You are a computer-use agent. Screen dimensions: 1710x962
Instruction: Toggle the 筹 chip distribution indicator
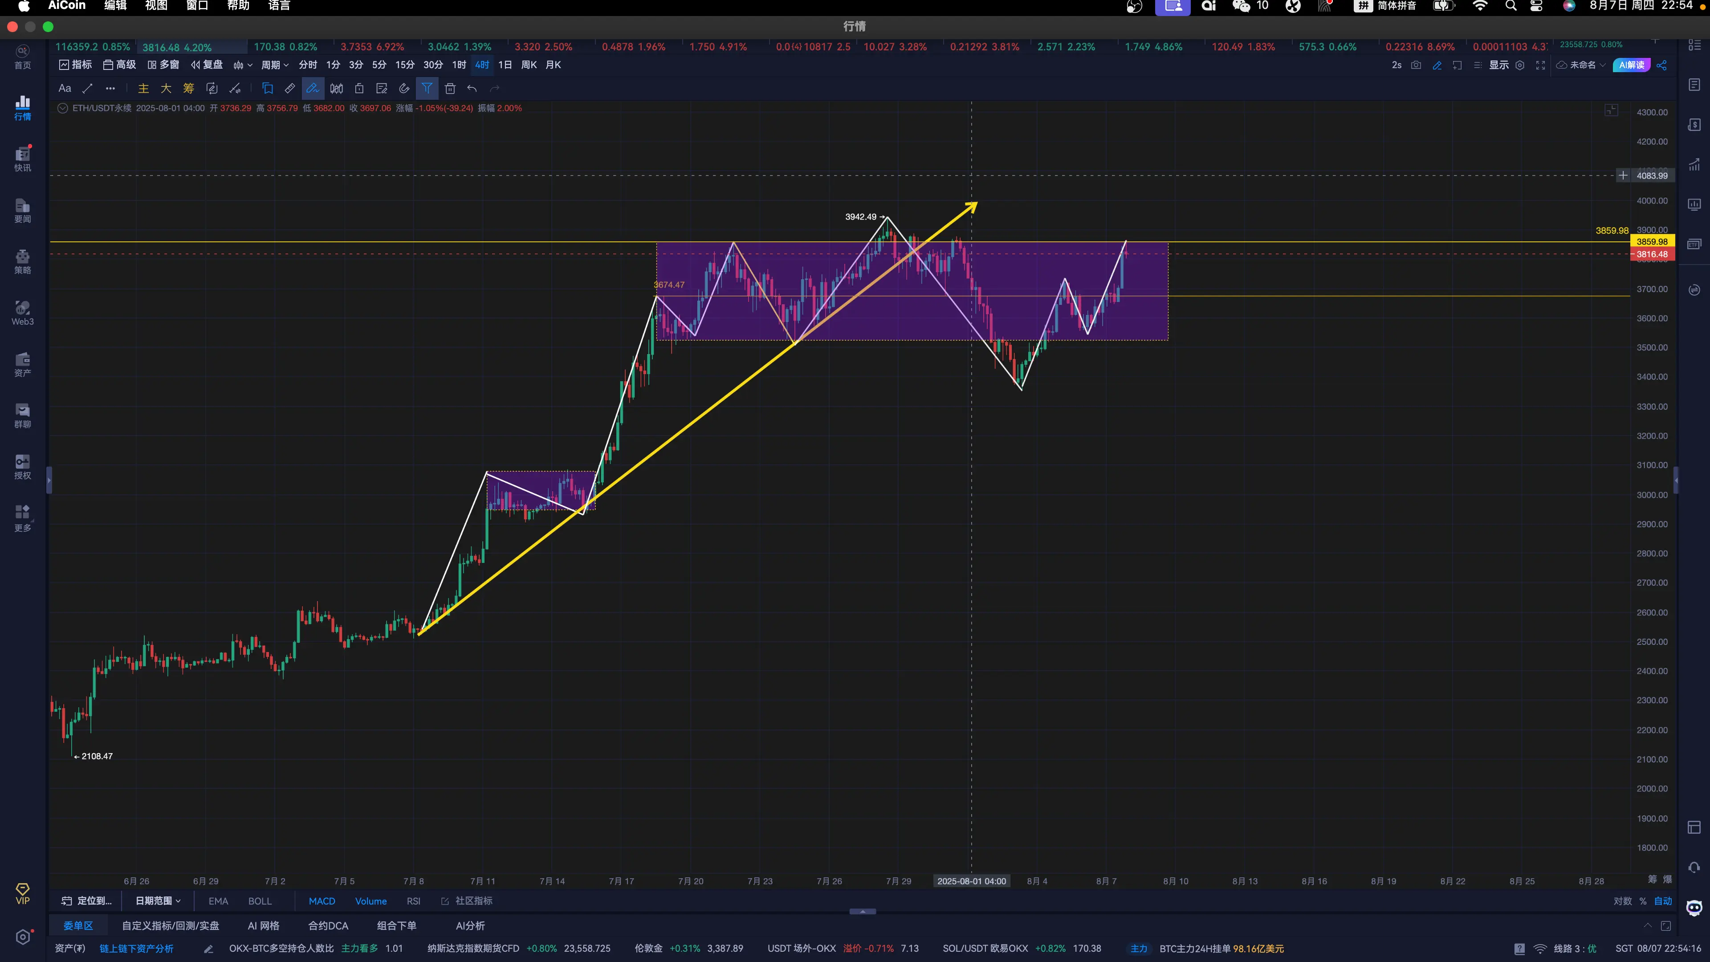click(x=188, y=88)
